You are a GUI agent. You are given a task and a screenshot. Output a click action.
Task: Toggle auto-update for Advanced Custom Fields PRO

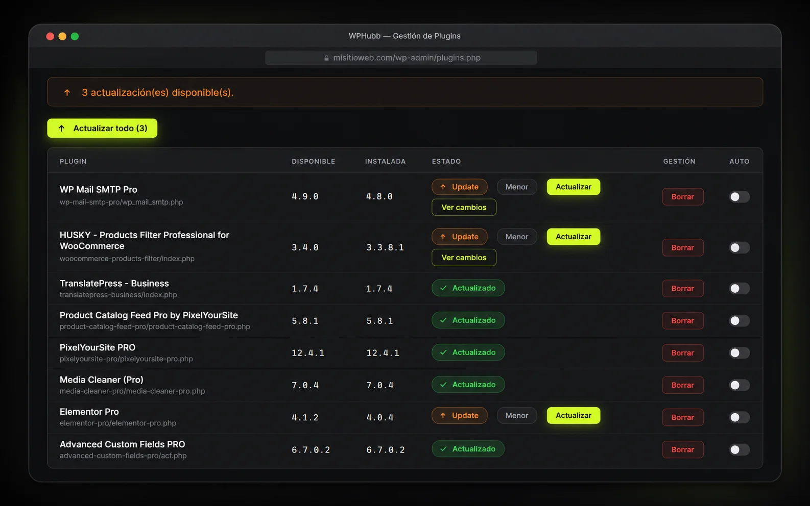[x=739, y=449]
